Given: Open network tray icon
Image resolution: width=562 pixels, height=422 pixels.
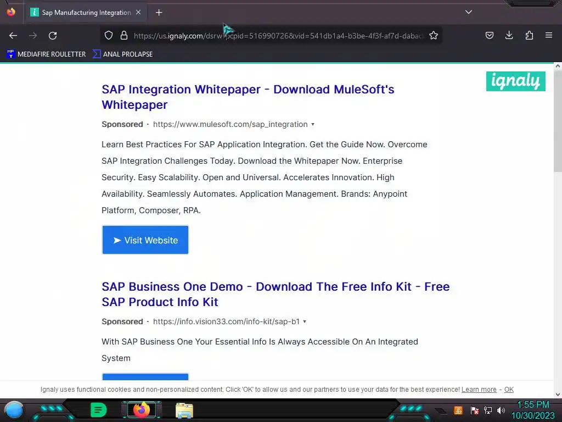Looking at the screenshot, I should point(487,410).
